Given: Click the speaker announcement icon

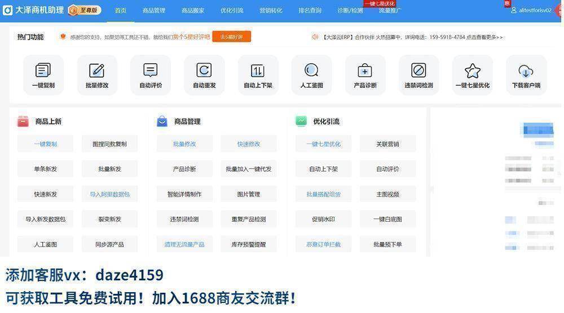Looking at the screenshot, I should (315, 37).
